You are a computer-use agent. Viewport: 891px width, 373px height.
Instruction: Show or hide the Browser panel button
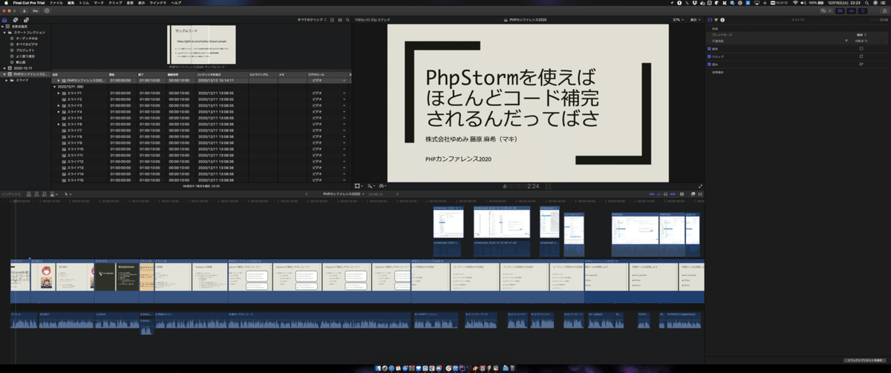click(840, 11)
